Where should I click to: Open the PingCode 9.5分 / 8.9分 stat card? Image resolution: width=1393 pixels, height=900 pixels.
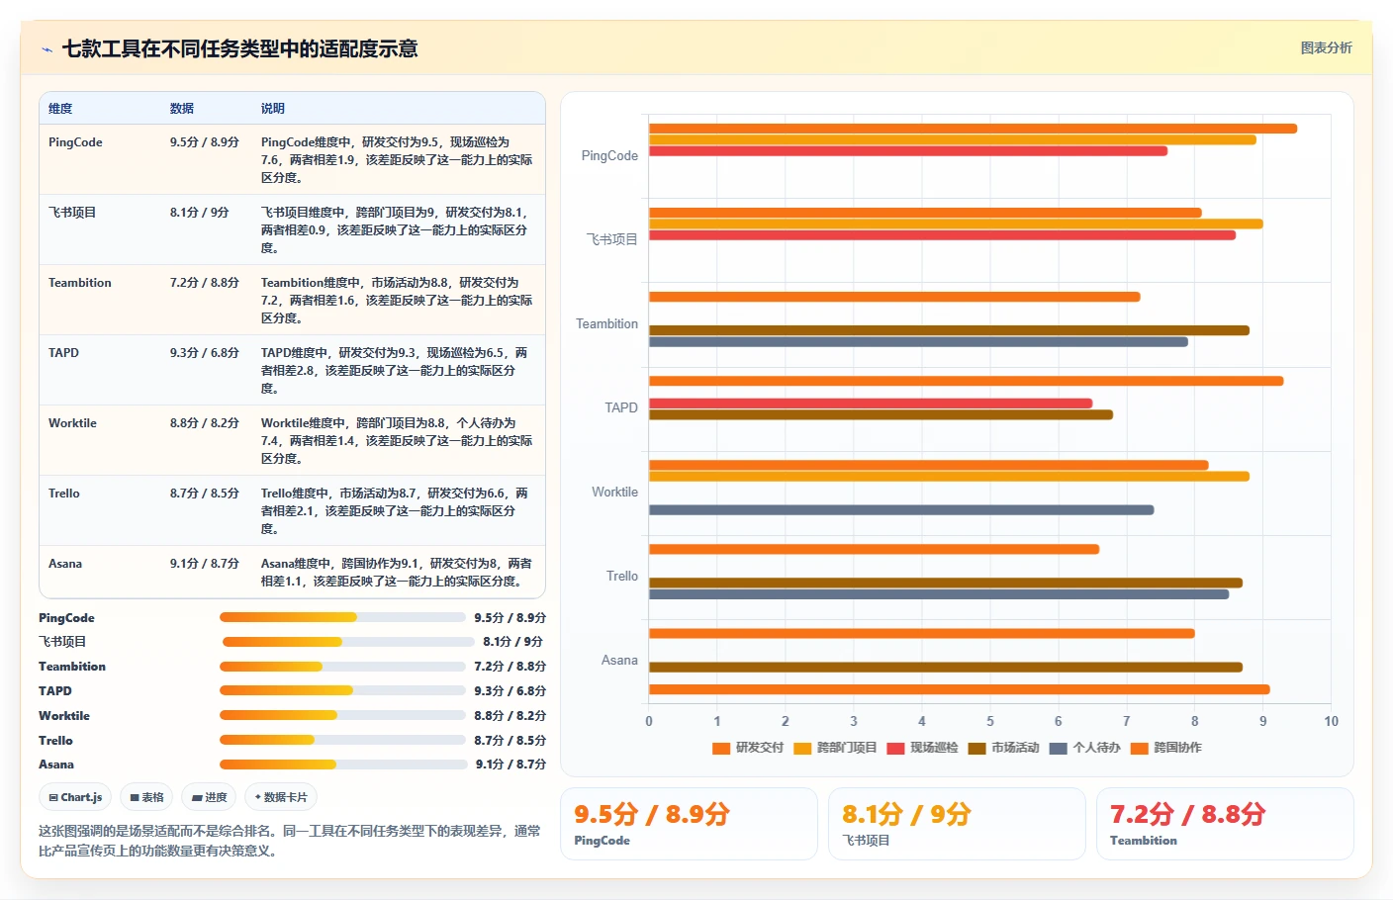click(x=689, y=824)
